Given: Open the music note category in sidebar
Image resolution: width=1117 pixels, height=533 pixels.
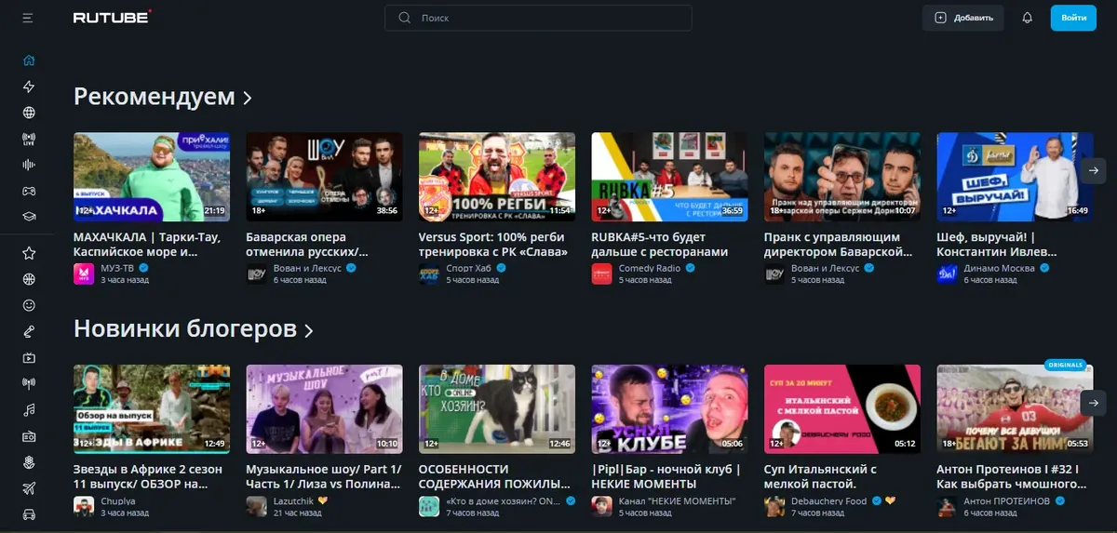Looking at the screenshot, I should click(x=29, y=409).
